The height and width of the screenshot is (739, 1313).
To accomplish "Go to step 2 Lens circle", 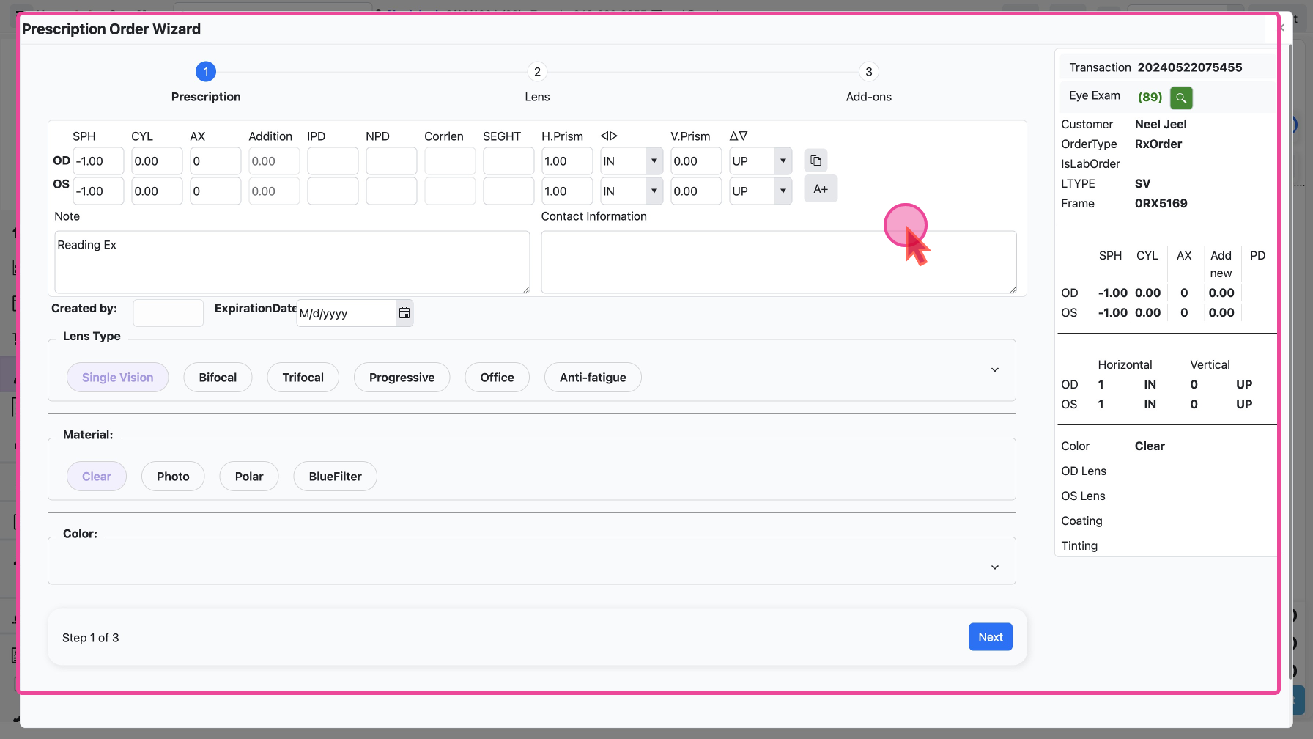I will pyautogui.click(x=537, y=72).
